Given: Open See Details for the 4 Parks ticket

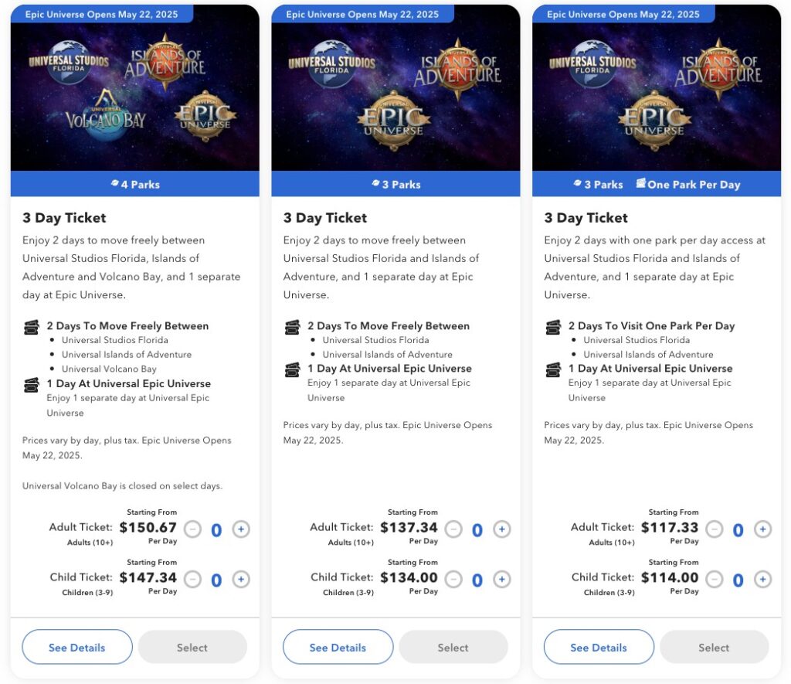Looking at the screenshot, I should [x=76, y=647].
